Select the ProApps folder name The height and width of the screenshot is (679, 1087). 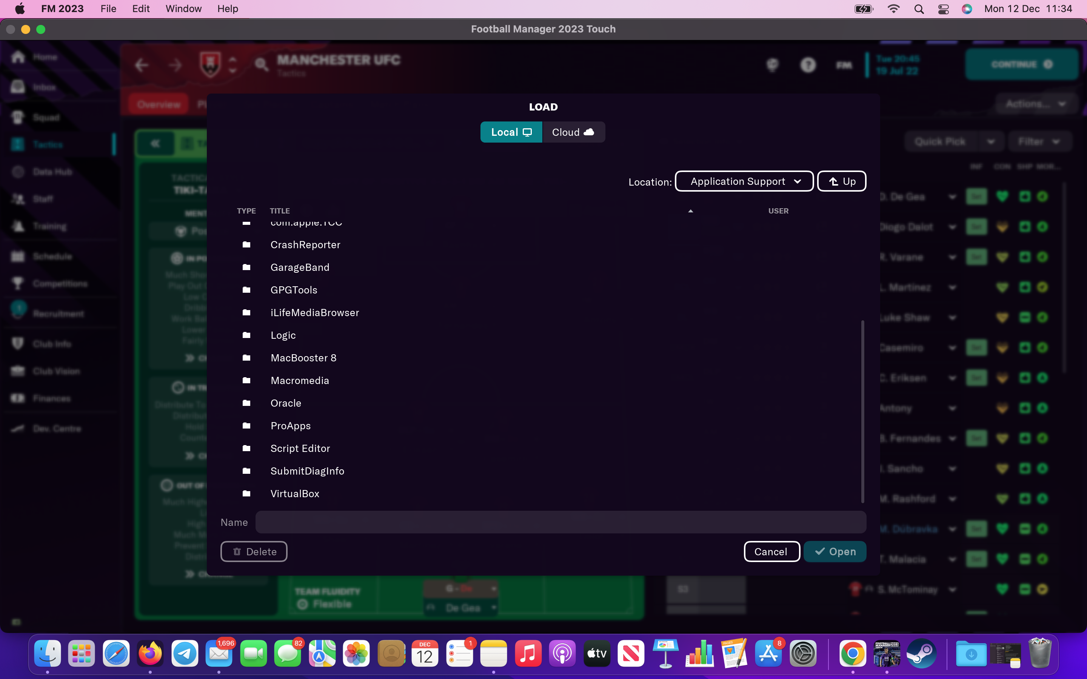[x=291, y=426]
